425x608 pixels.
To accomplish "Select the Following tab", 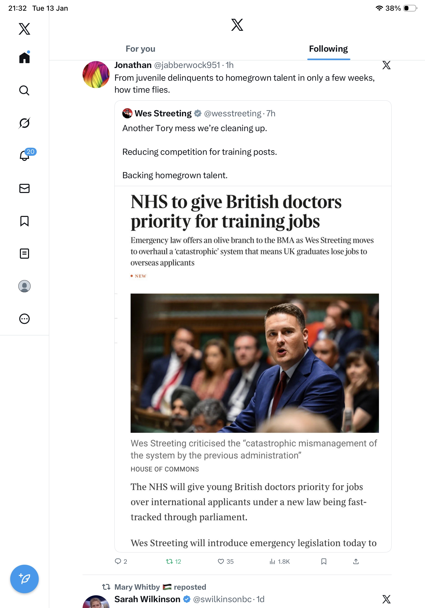I will click(x=328, y=49).
